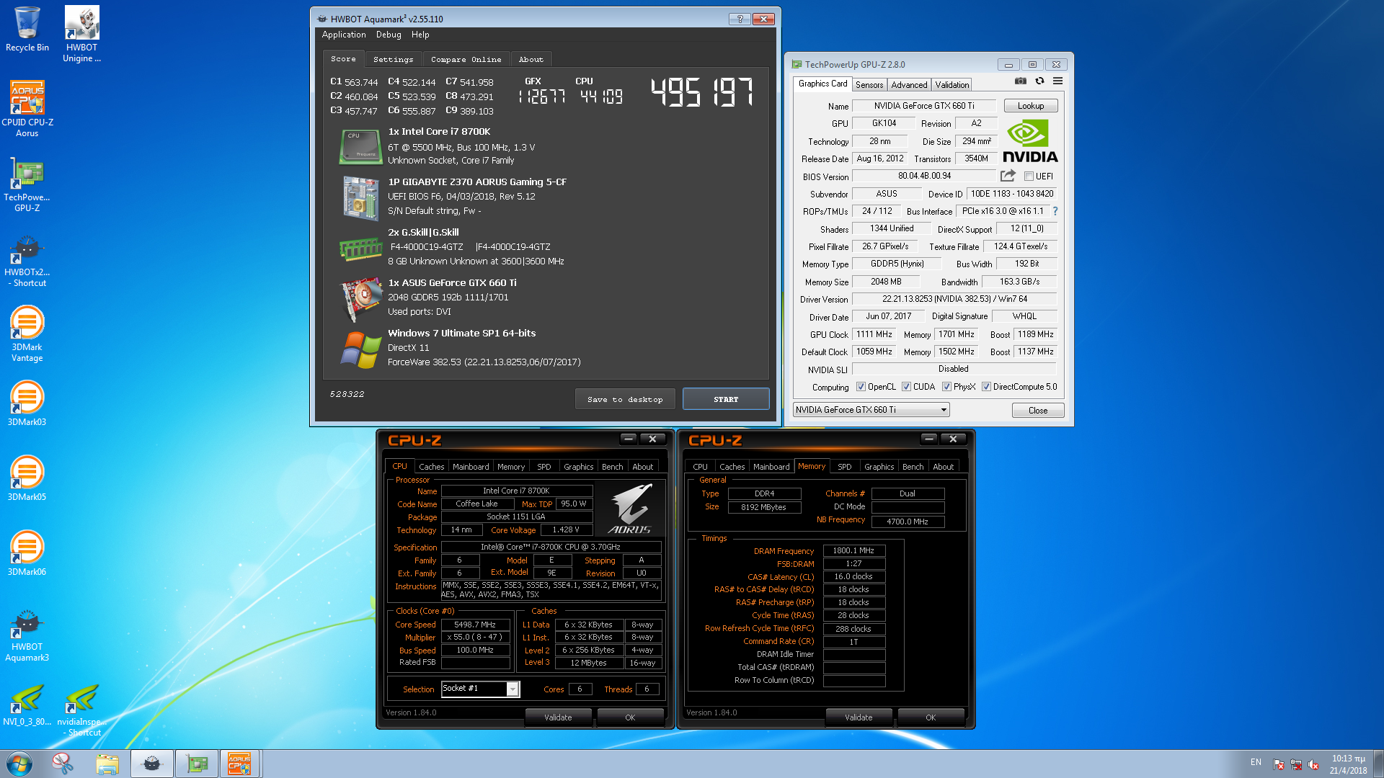The height and width of the screenshot is (778, 1384).
Task: Click the BIOS version share/export icon
Action: 1008,176
